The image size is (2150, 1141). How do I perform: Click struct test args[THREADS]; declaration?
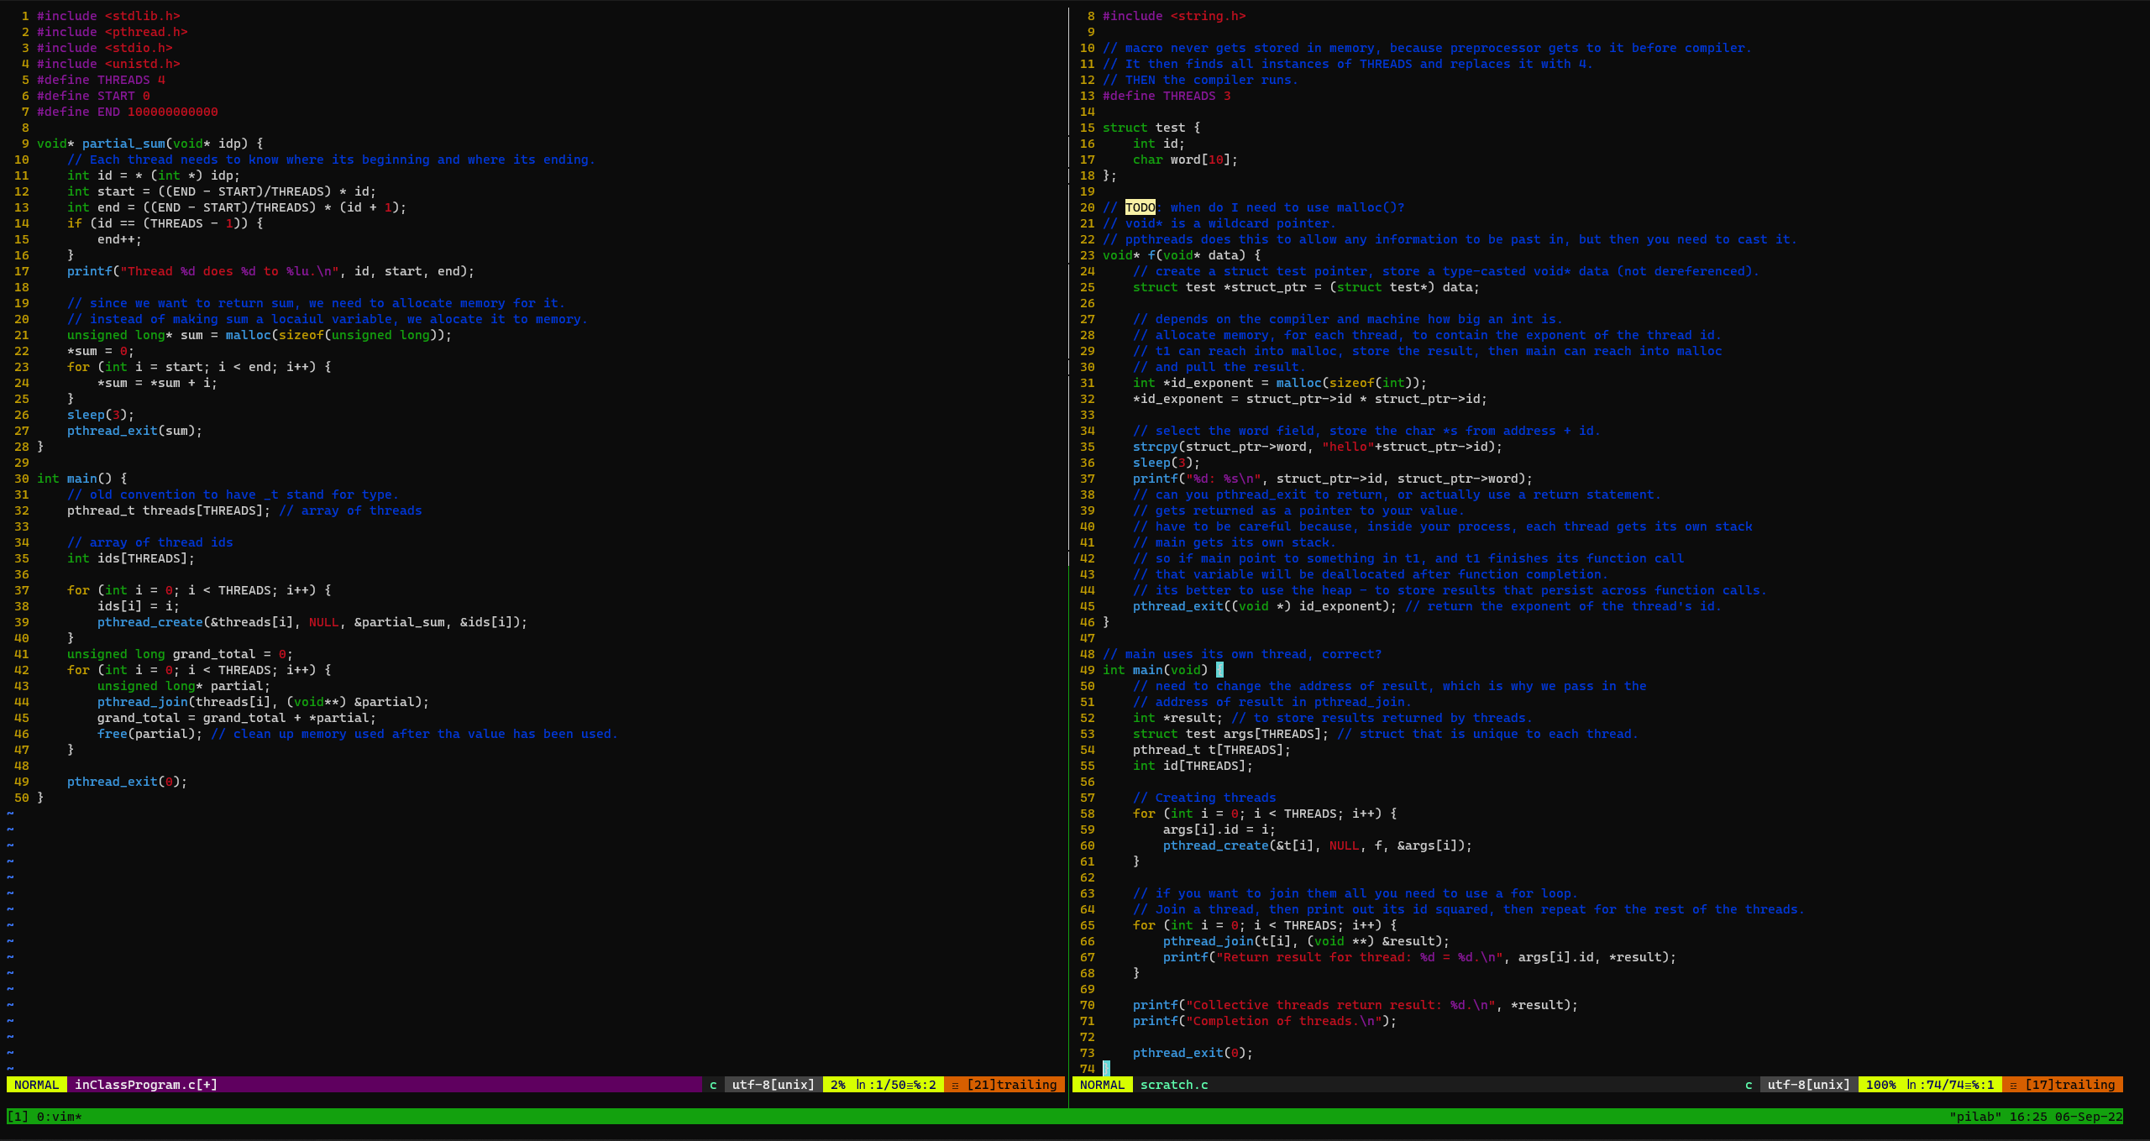1230,734
